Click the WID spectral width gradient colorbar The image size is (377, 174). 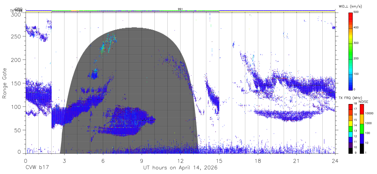click(x=350, y=51)
